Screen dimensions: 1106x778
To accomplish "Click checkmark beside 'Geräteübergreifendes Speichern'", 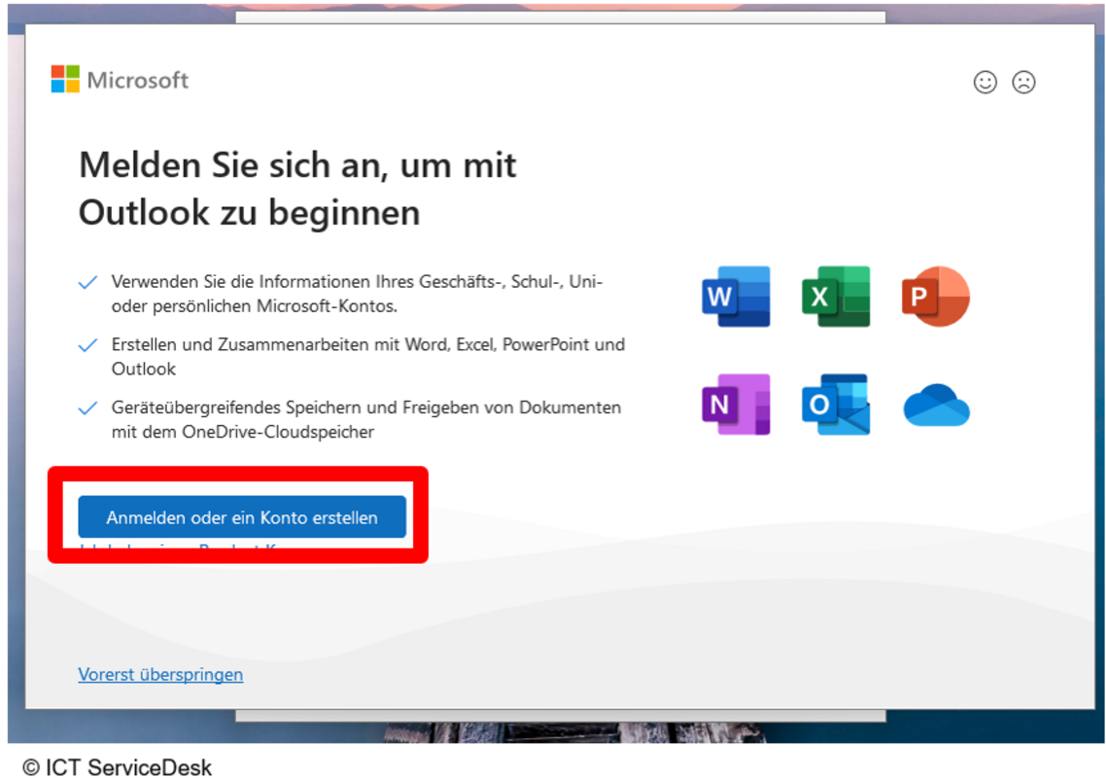I will (87, 408).
